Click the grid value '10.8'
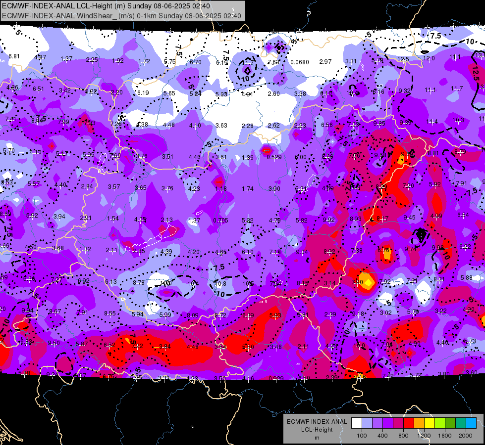Image resolution: width=485 pixels, height=445 pixels. click(220, 283)
